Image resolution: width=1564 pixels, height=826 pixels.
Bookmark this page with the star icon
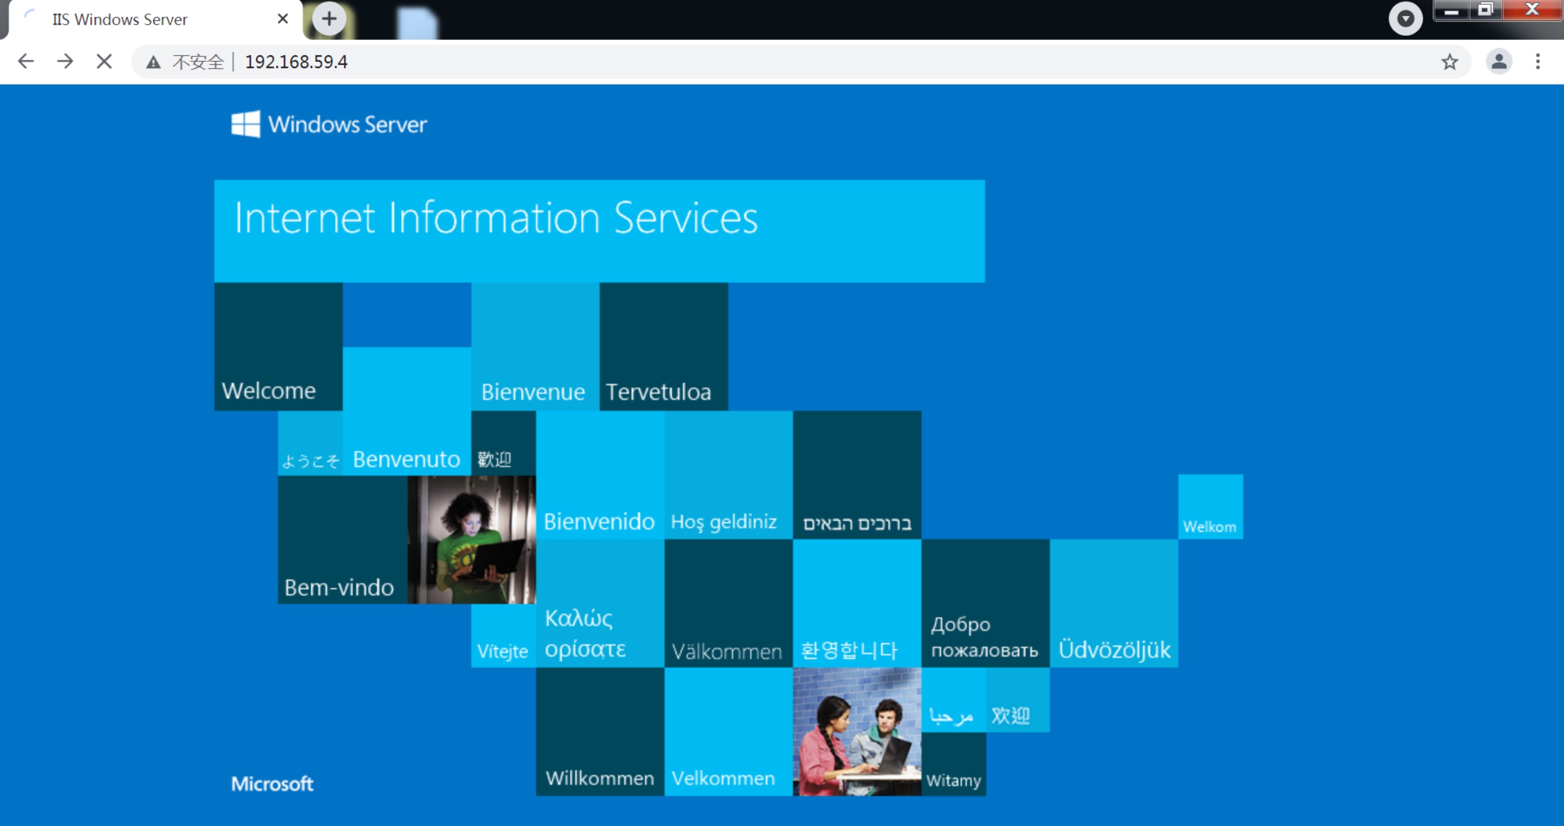[x=1450, y=61]
